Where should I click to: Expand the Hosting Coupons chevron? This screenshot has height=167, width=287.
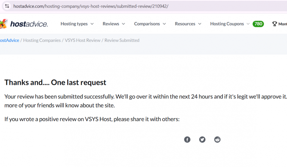pos(248,24)
